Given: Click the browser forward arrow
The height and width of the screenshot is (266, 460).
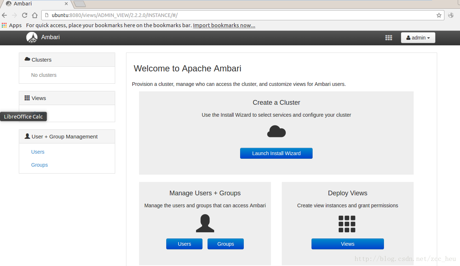Looking at the screenshot, I should pos(14,15).
